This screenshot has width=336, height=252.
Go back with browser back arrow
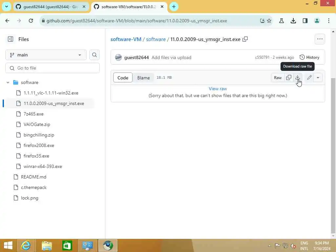tap(7, 21)
